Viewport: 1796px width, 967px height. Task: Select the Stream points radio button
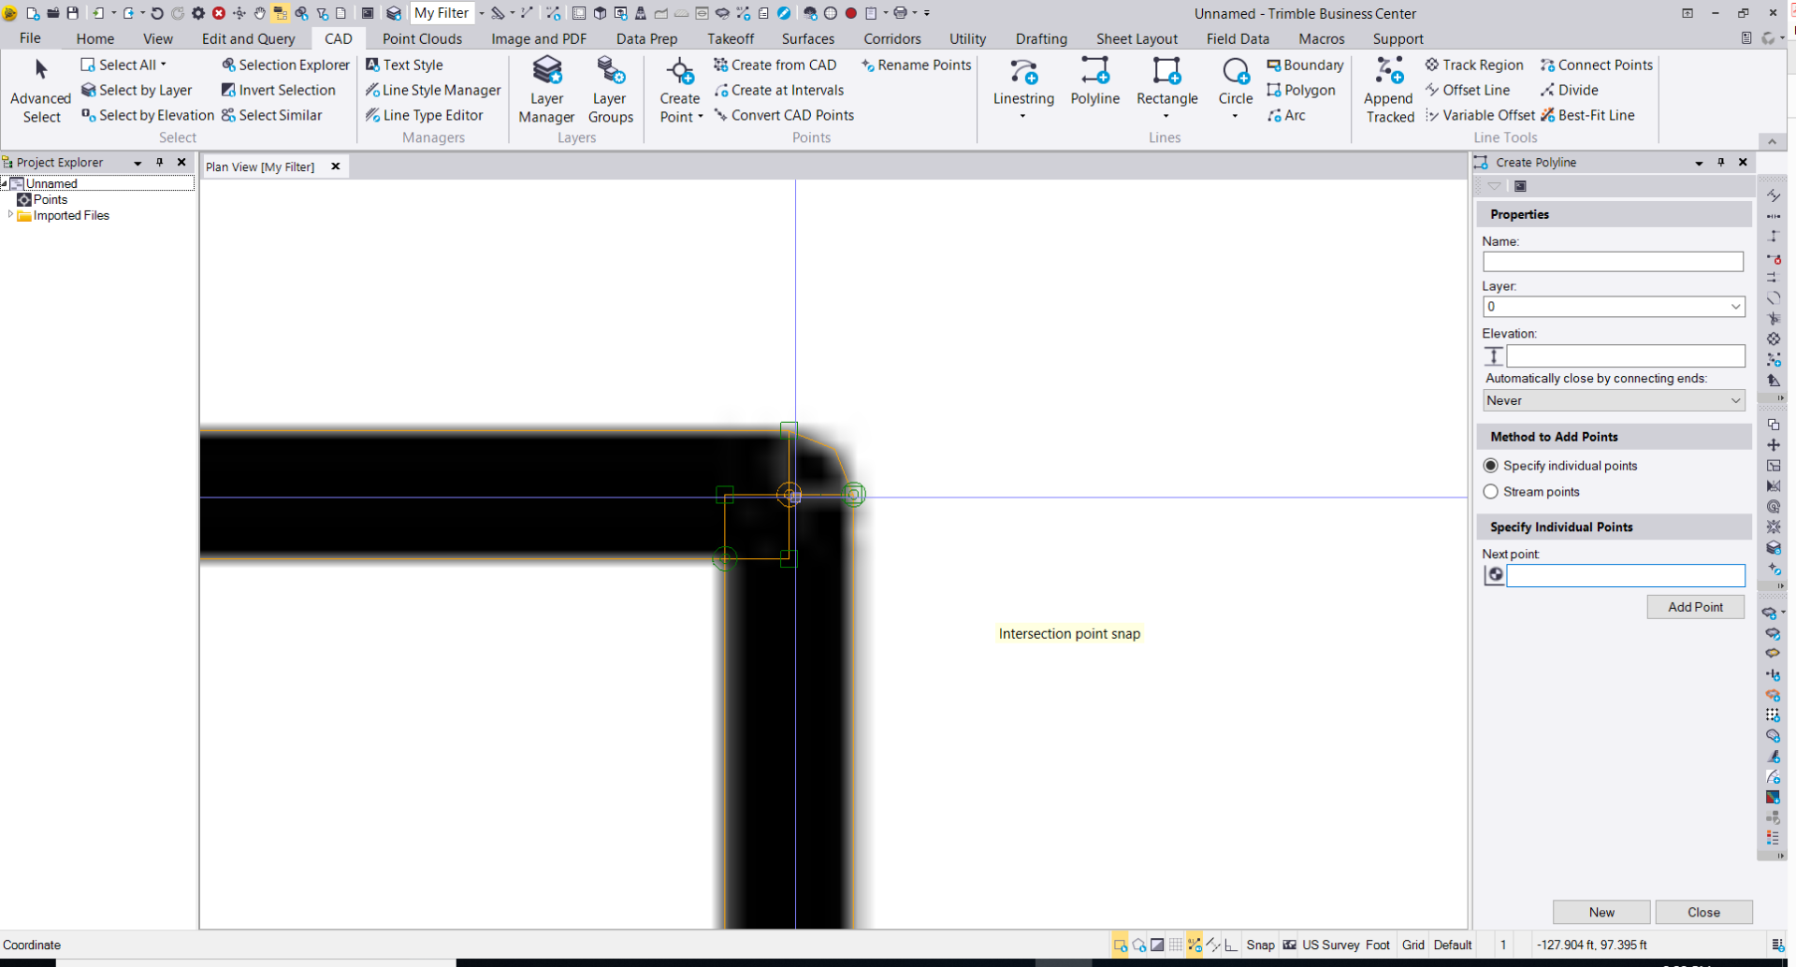pos(1491,492)
